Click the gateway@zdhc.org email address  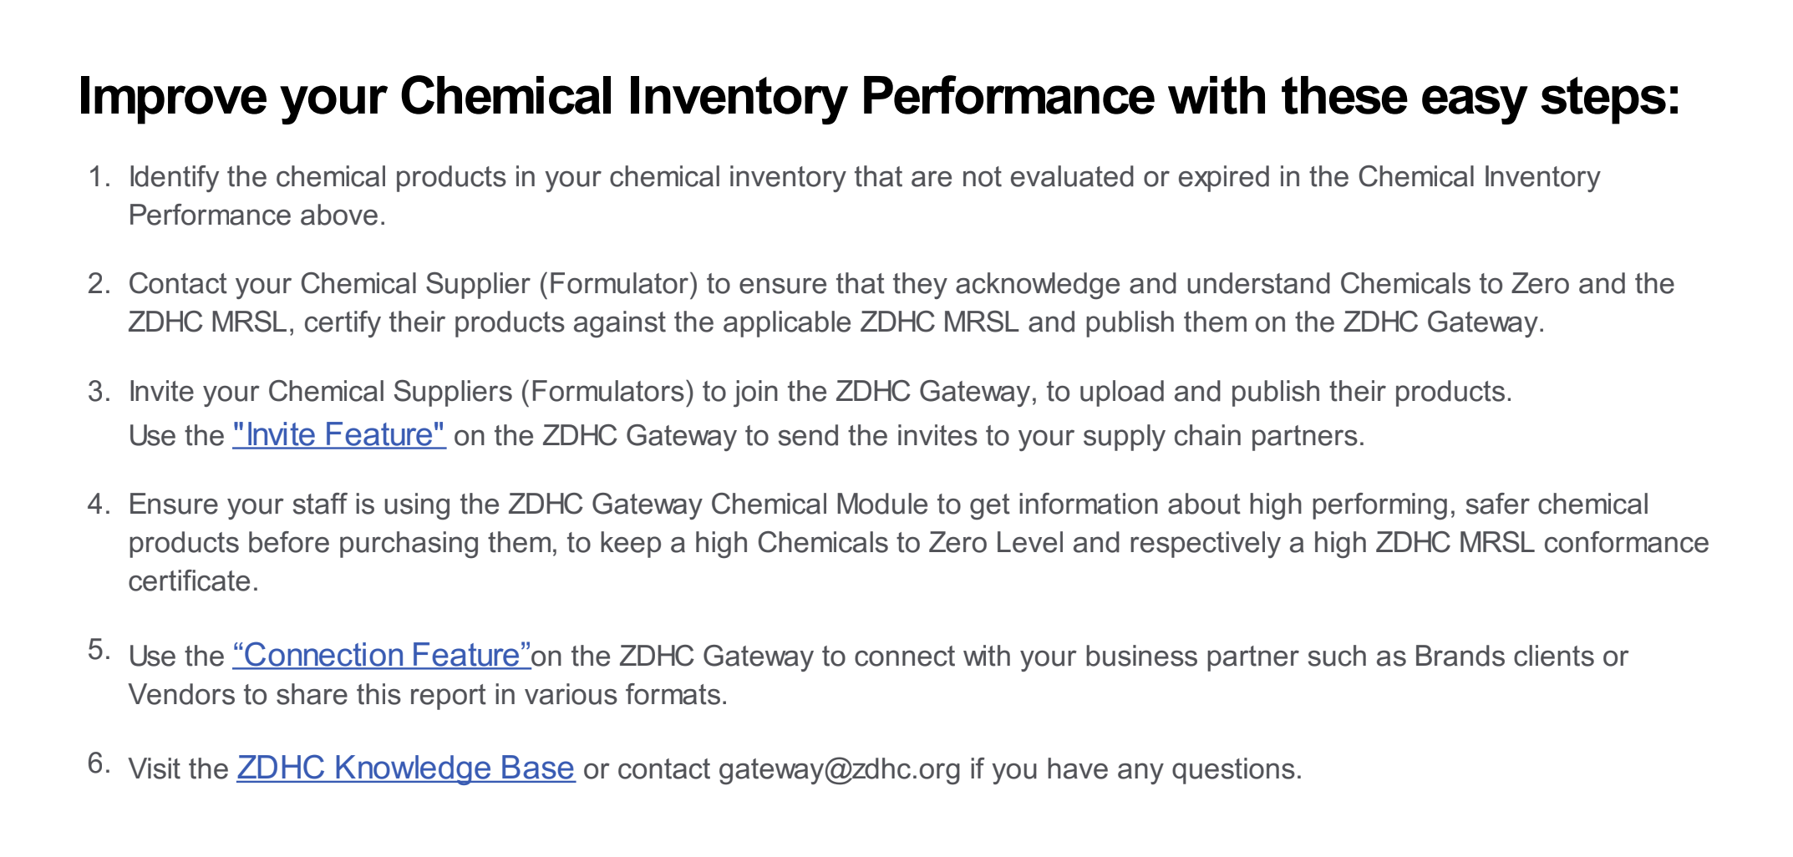[x=840, y=769]
